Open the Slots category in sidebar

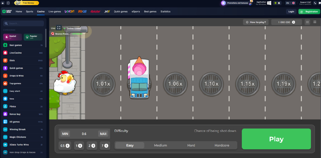[x=12, y=61]
